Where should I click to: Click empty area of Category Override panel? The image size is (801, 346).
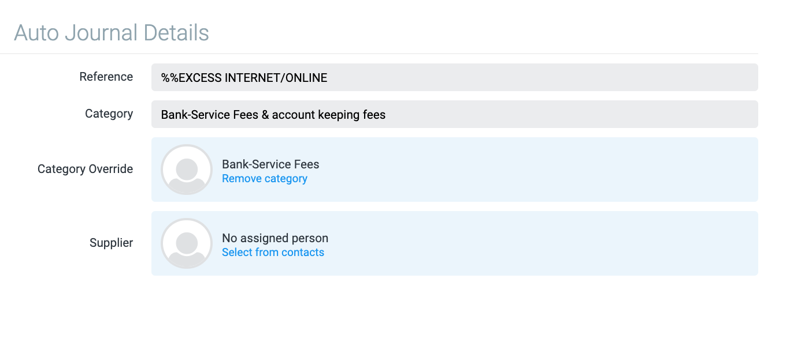520,170
